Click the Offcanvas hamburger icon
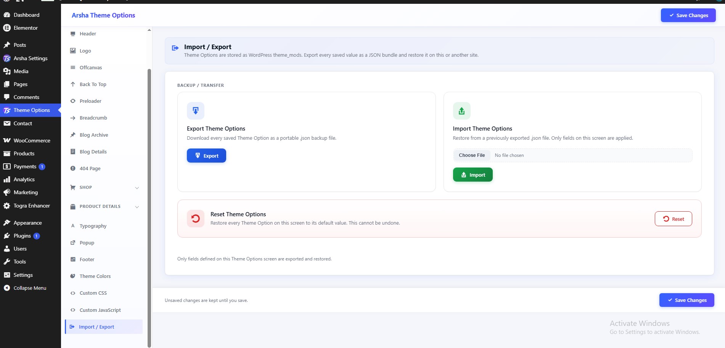725x348 pixels. click(73, 67)
